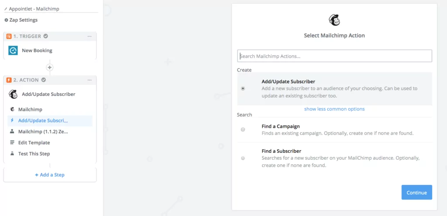Click the Appointlet app icon

pos(13,51)
